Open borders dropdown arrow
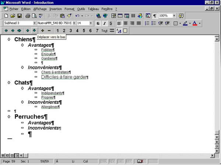This screenshot has width=221, height=165. point(180,23)
